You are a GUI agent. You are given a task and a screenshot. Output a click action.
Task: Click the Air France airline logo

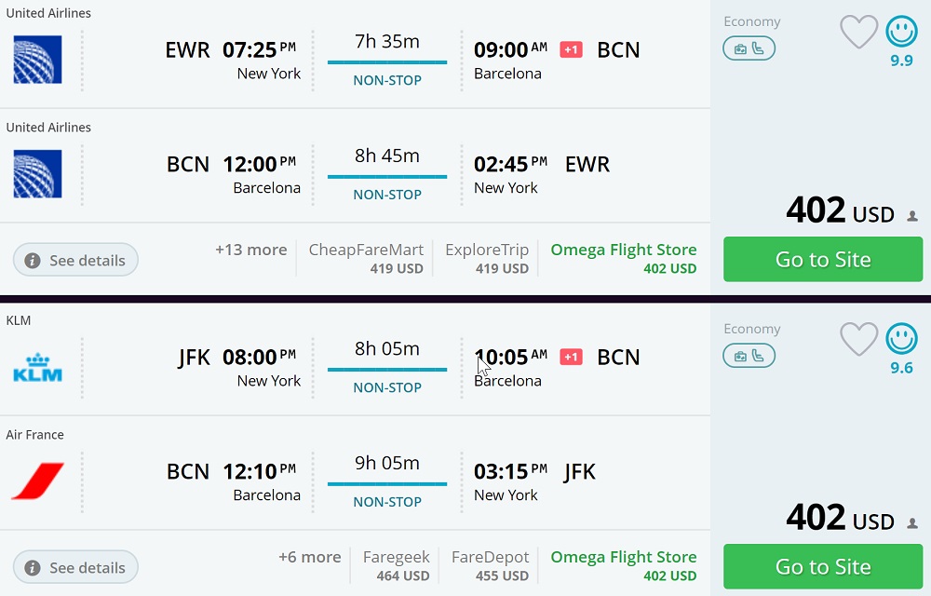(x=37, y=481)
